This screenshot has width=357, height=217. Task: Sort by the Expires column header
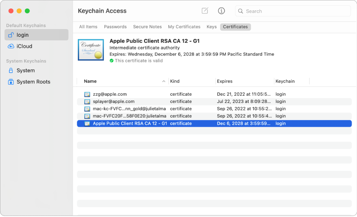tap(225, 81)
